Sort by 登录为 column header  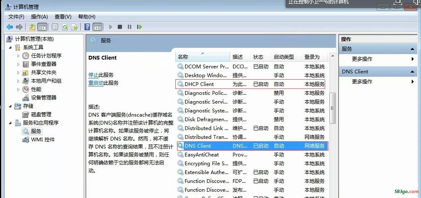pyautogui.click(x=315, y=57)
